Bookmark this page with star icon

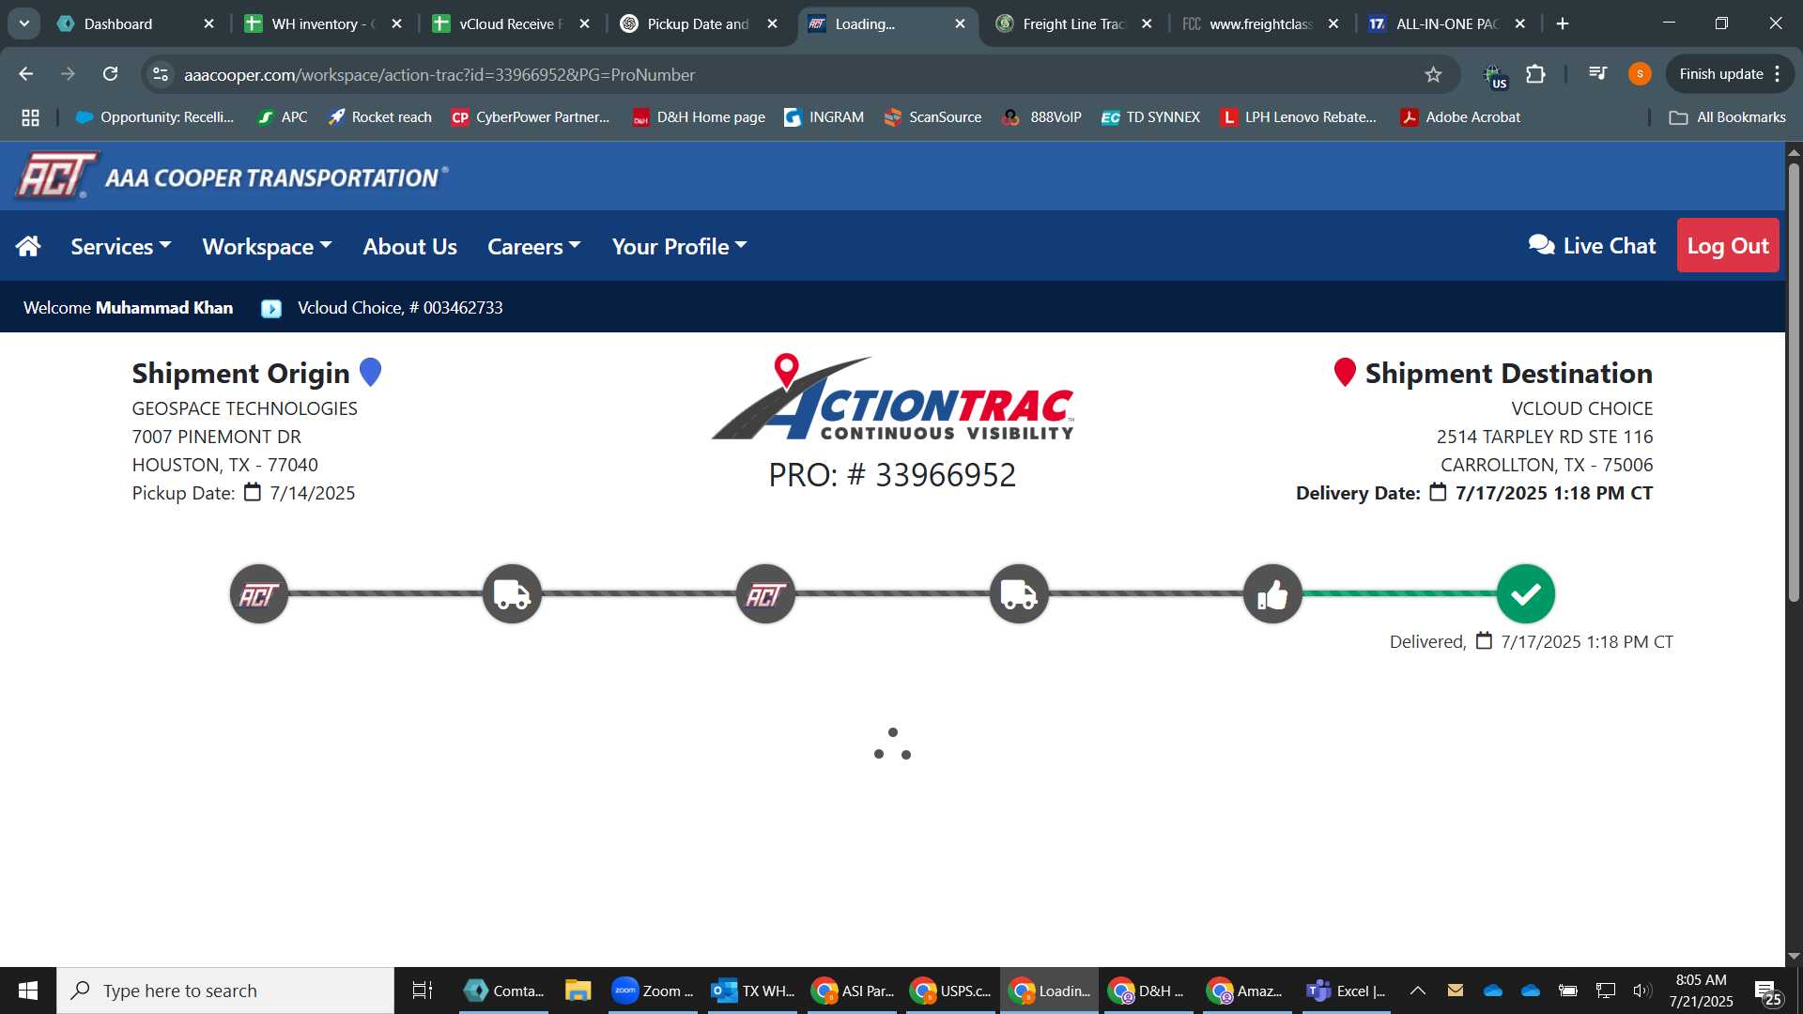coord(1433,74)
